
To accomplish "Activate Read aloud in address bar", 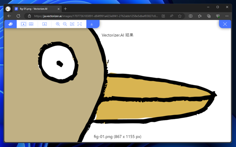I will point(171,16).
